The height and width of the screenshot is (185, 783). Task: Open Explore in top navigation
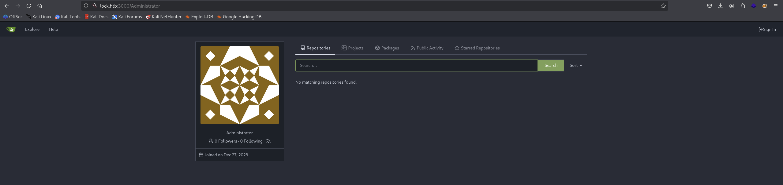(32, 29)
